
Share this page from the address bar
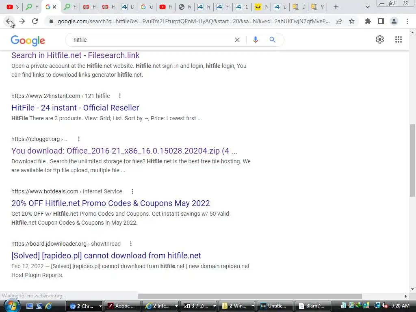coord(339,21)
